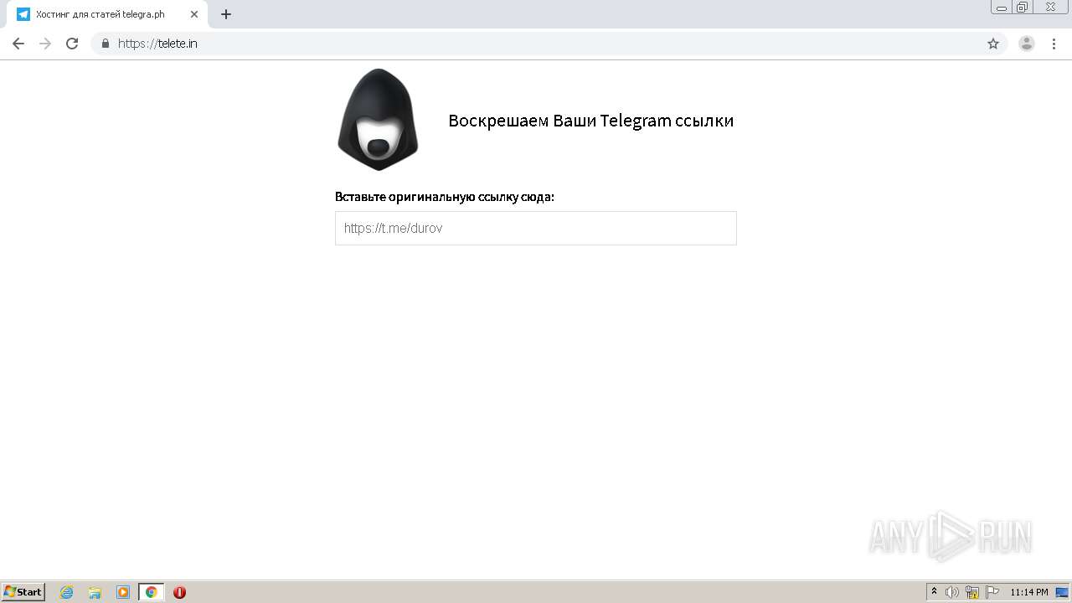Reload the telete.in page
The height and width of the screenshot is (603, 1072).
72,44
